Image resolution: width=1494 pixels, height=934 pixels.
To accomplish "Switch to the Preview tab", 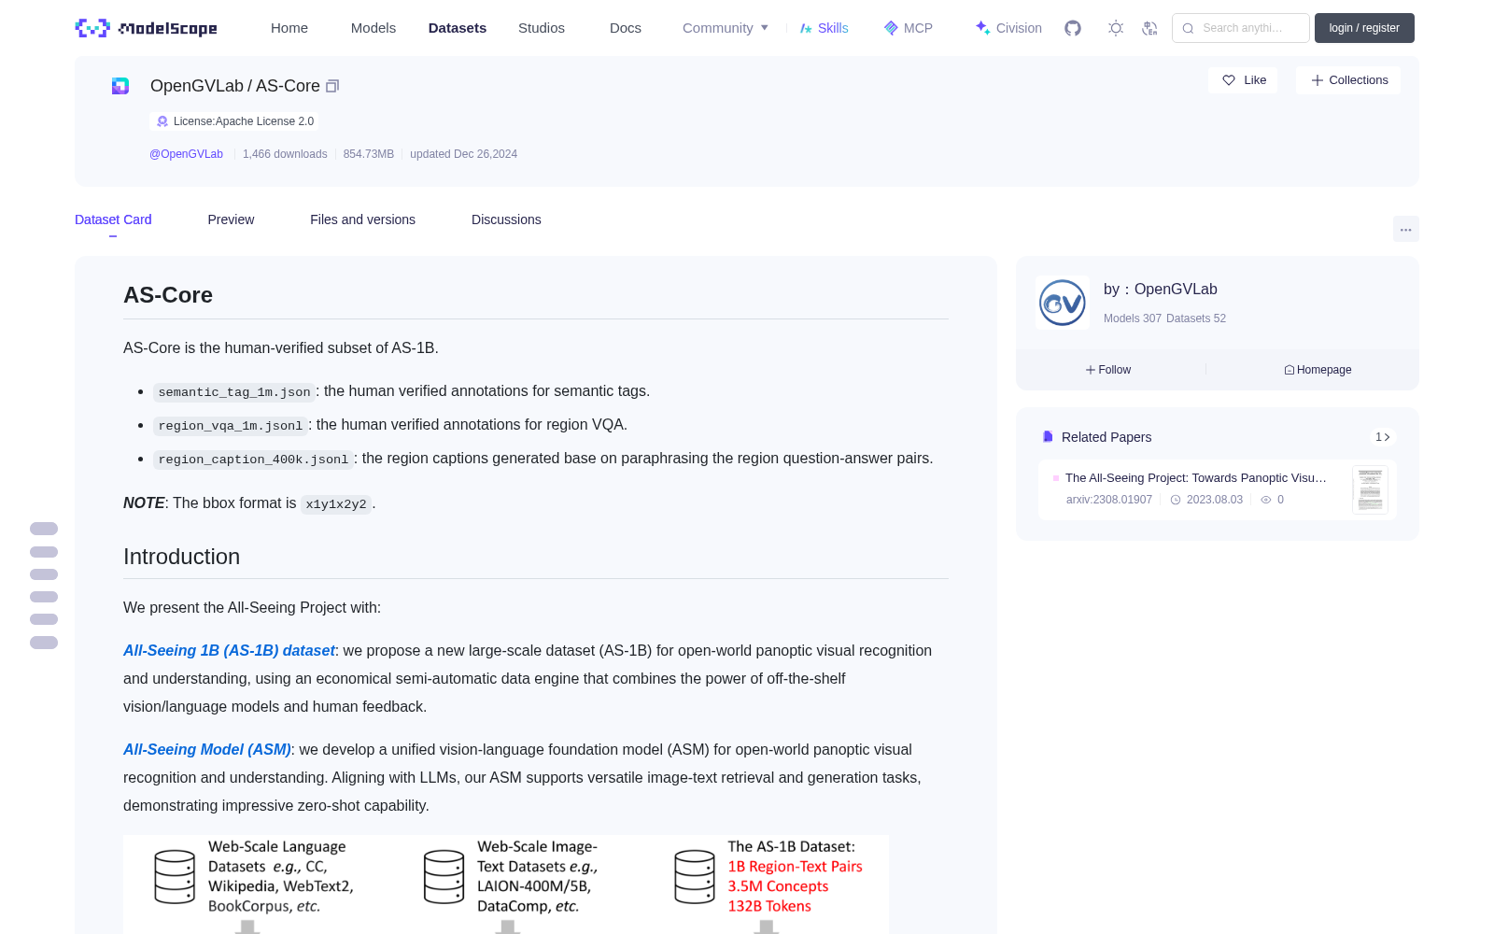I will 231,219.
